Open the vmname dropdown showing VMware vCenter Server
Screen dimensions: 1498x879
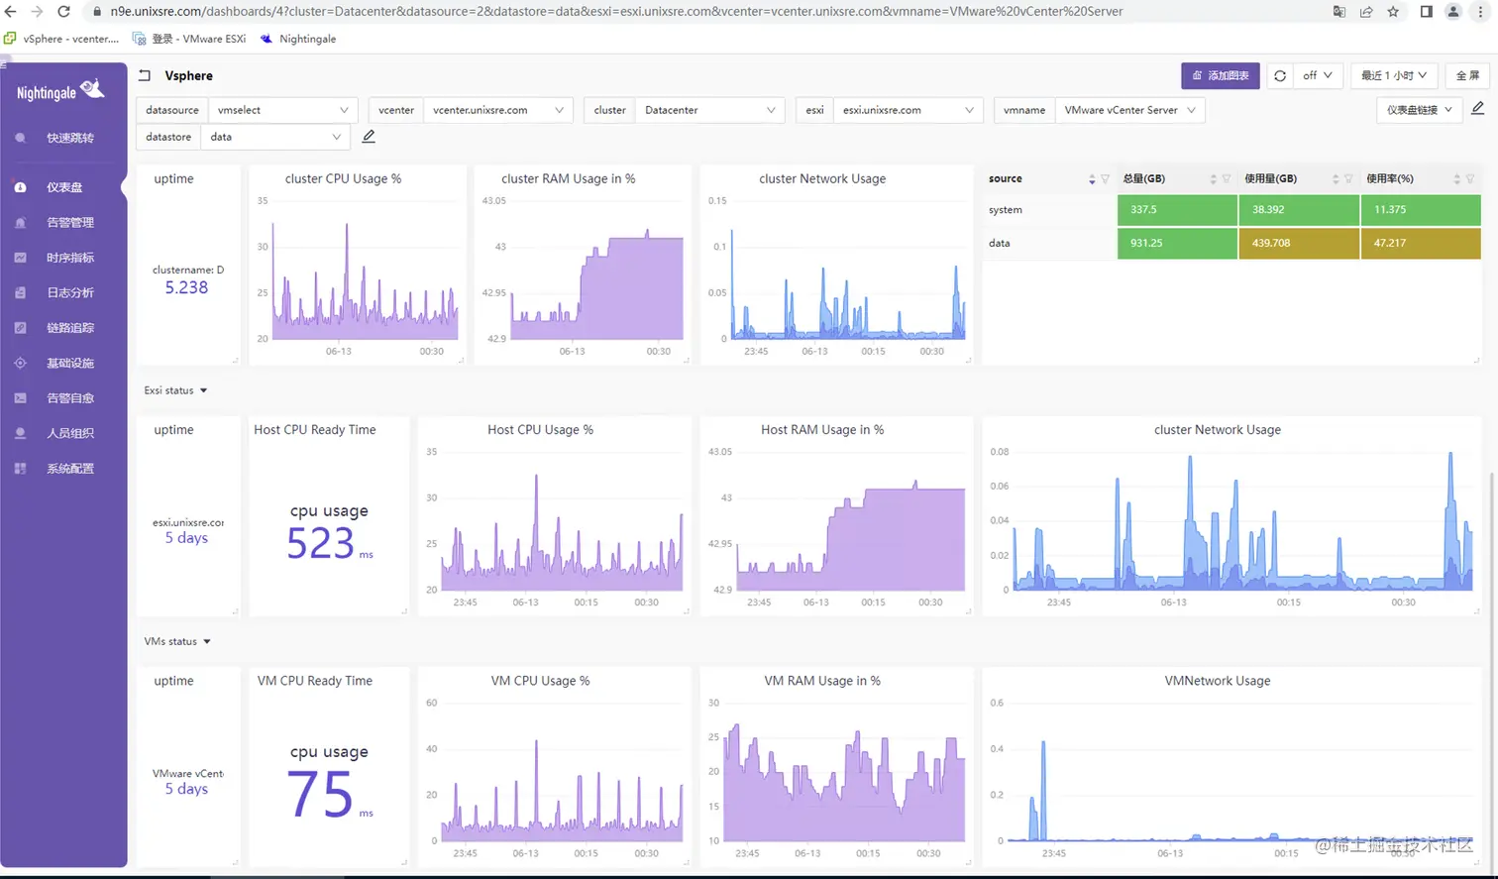[x=1129, y=112]
